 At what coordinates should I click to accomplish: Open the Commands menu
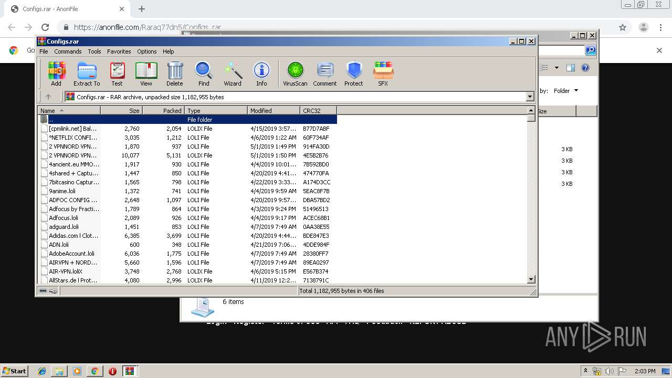point(68,51)
